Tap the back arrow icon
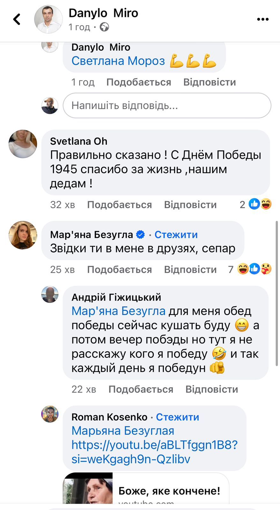Viewport: 280px width, 510px height. (17, 19)
